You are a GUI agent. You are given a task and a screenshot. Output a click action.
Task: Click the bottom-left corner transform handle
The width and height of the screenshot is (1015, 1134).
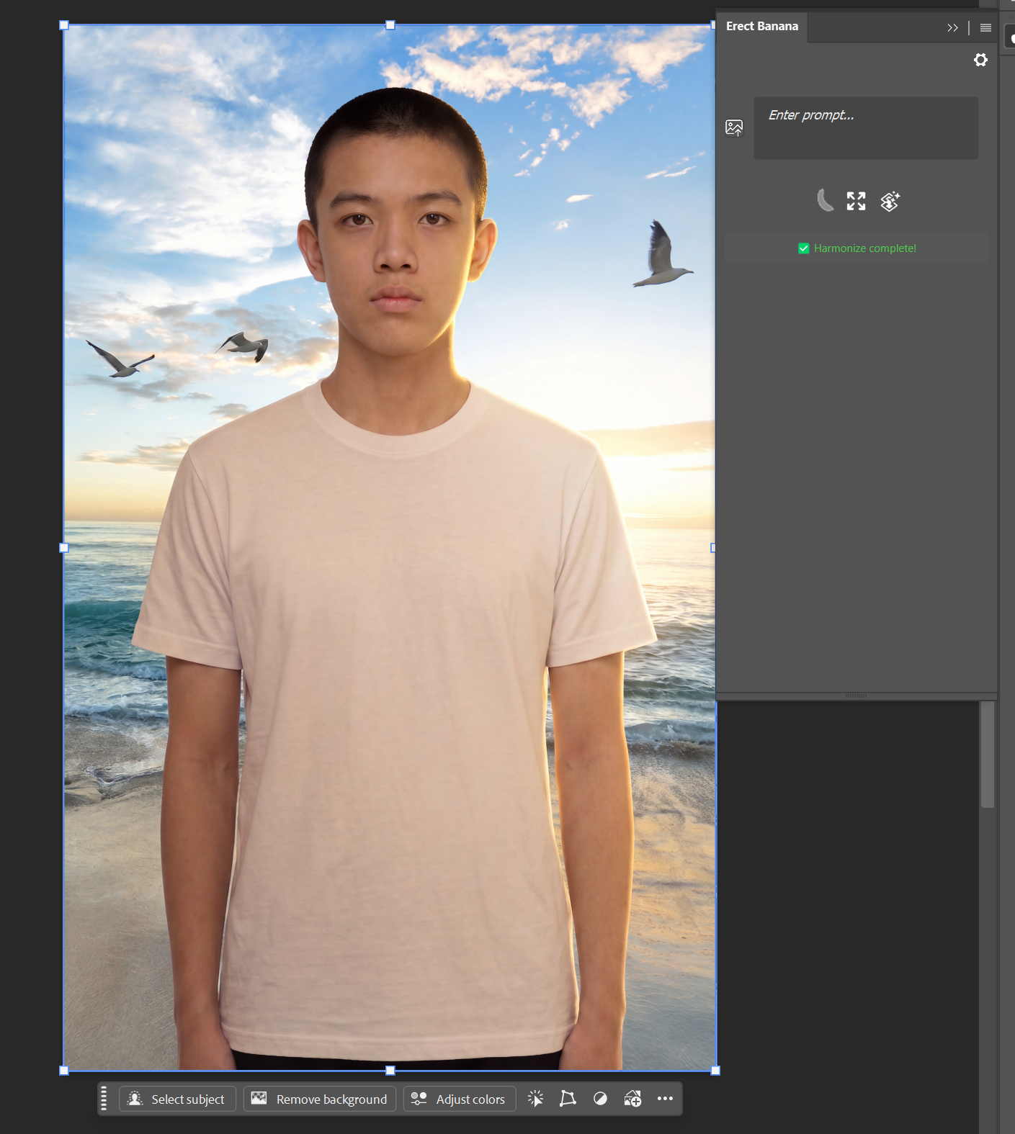coord(64,1071)
